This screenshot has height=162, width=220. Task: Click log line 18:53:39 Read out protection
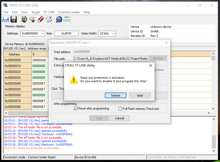tap(32, 148)
